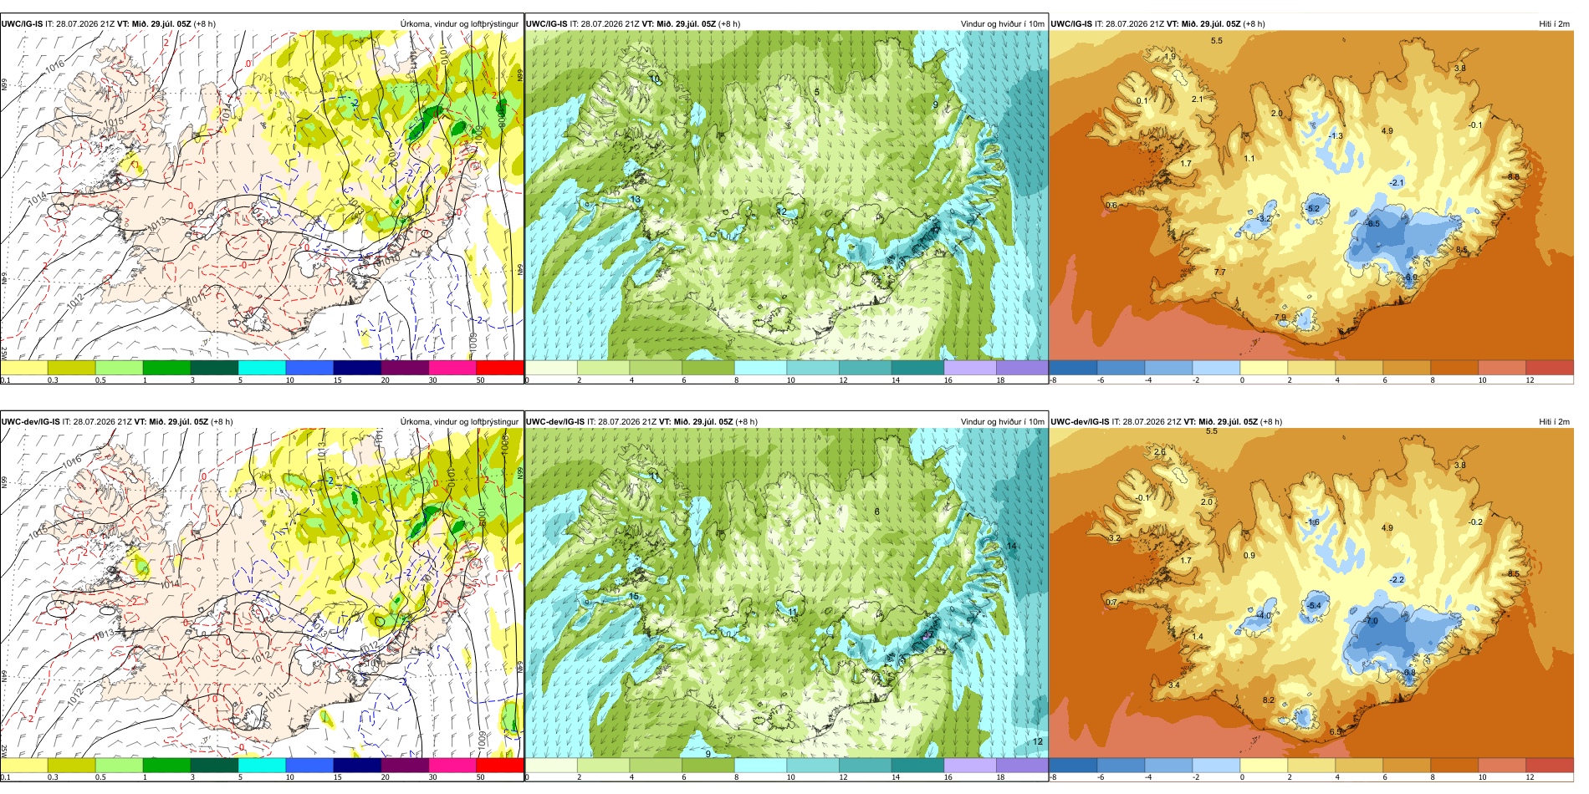Open the UWC-dev 10m wind map
The width and height of the screenshot is (1589, 794).
(786, 593)
